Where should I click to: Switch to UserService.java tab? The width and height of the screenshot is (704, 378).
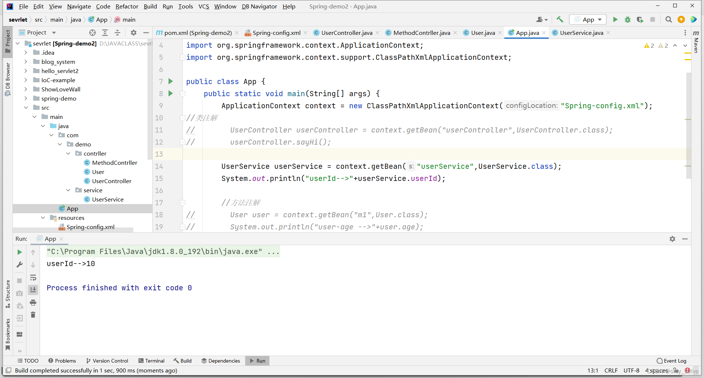(x=581, y=33)
